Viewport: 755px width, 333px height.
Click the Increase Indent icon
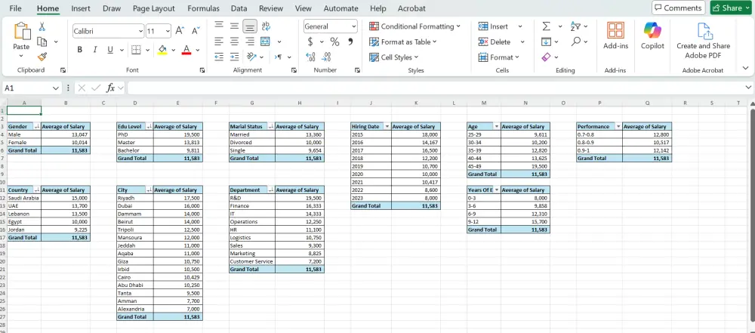pyautogui.click(x=235, y=57)
